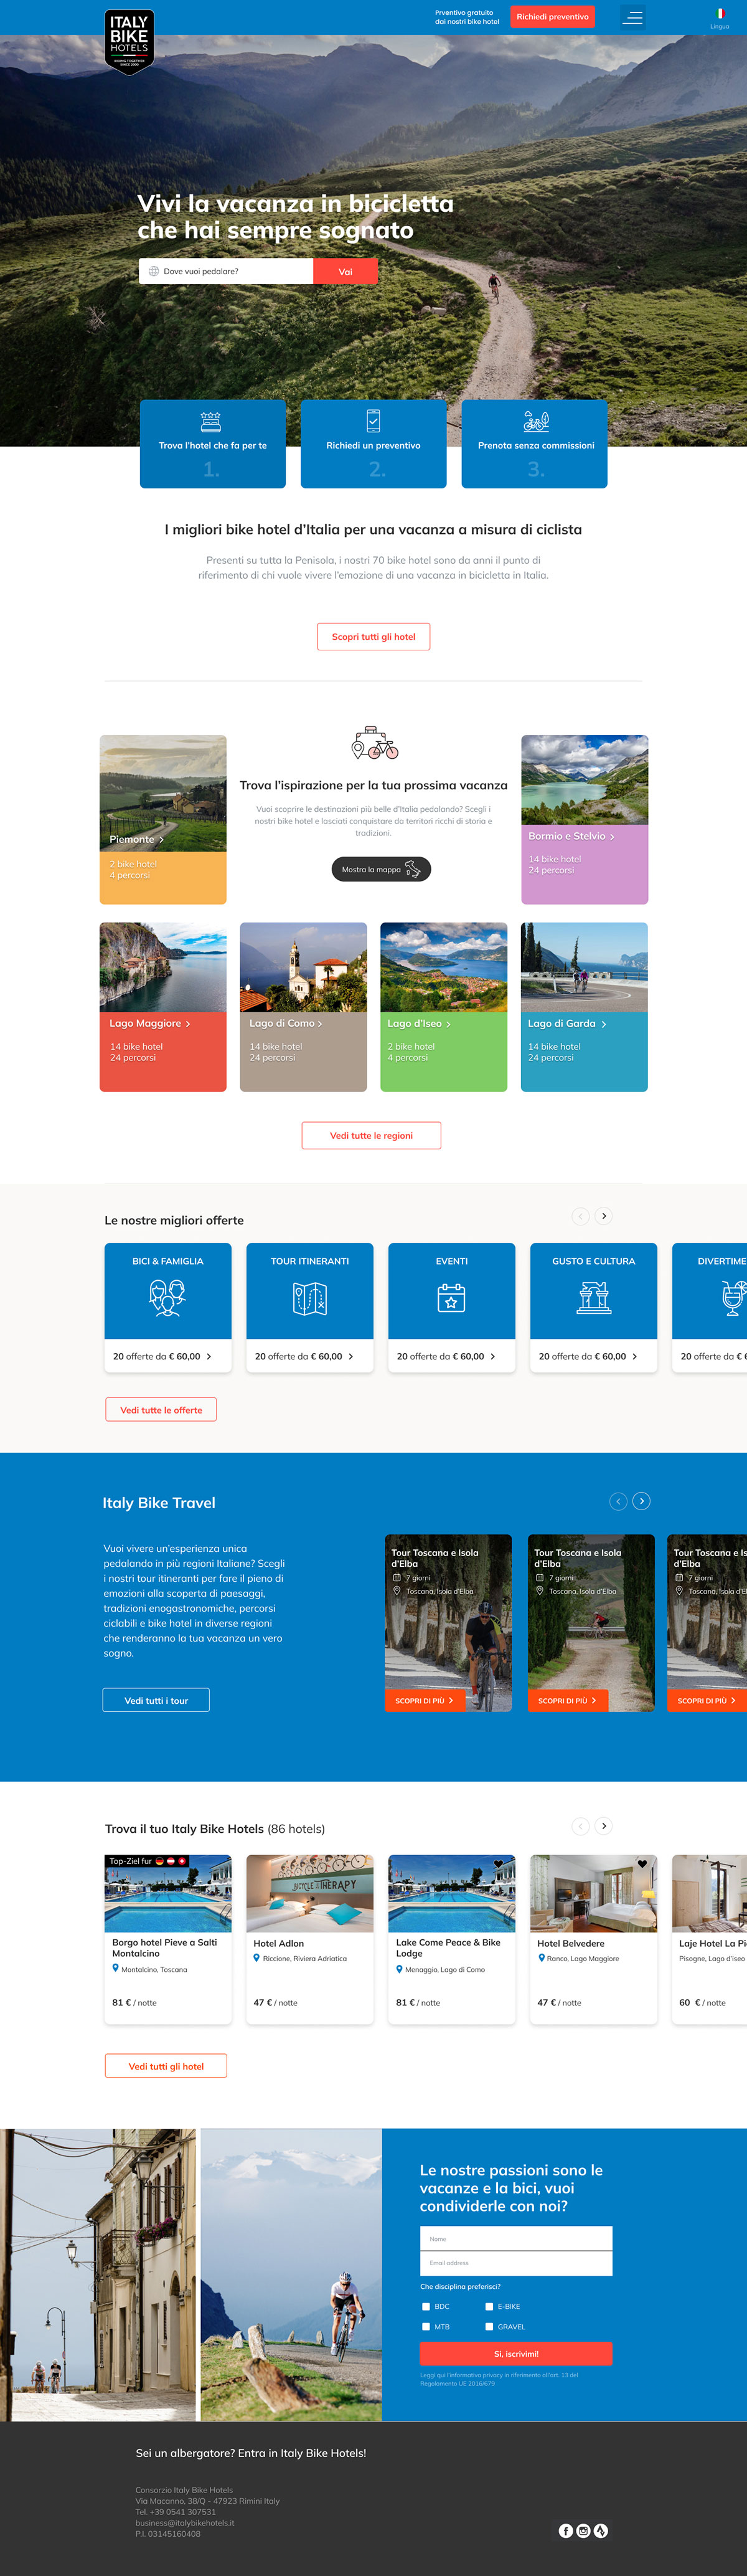
Task: Click 'Vedi tutti gli hotel' button
Action: pyautogui.click(x=166, y=2066)
